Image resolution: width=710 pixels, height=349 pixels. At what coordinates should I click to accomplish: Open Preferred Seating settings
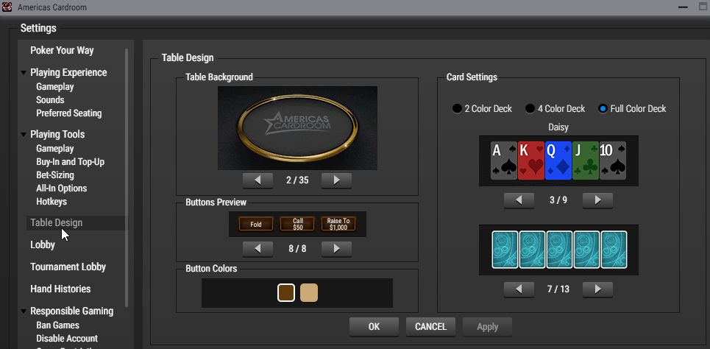coord(69,113)
